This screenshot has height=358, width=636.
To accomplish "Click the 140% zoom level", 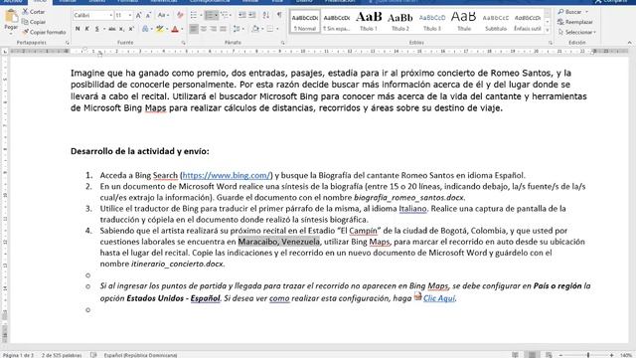I will pyautogui.click(x=626, y=355).
